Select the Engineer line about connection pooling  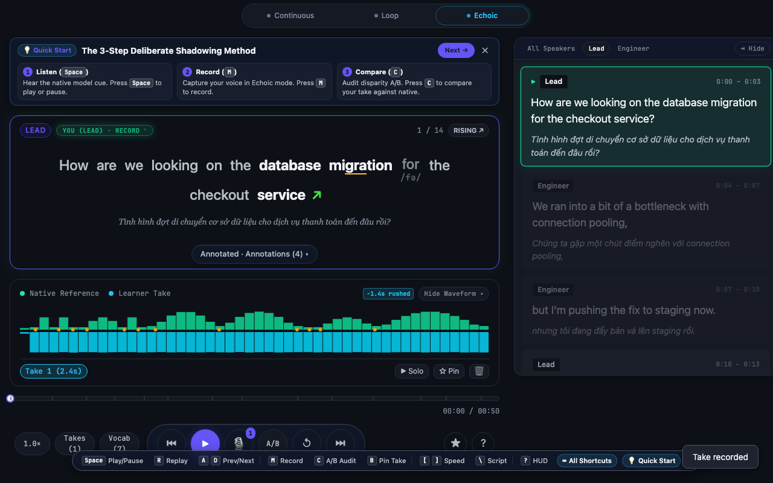(646, 220)
